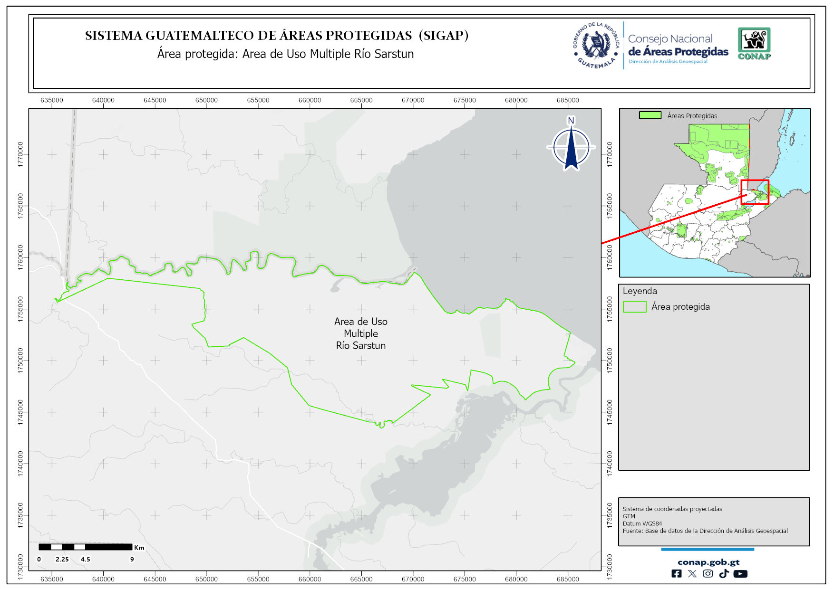The image size is (834, 589).
Task: Click the SISTEMA GUATEMALTECO DE ÁREAS PROTEGIDAS title
Action: (277, 36)
